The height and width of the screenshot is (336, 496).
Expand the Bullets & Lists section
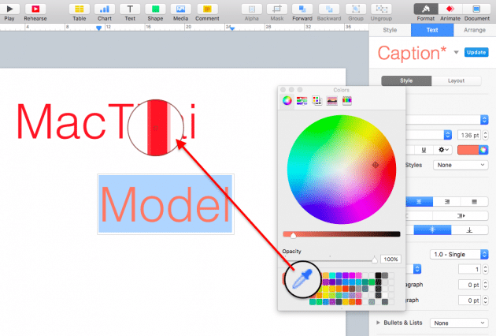click(378, 323)
